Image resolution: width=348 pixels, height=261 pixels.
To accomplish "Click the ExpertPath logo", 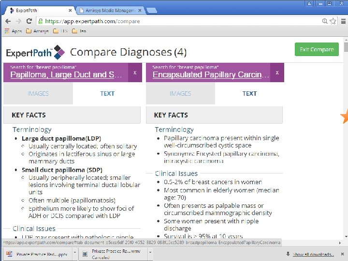I will click(x=35, y=52).
